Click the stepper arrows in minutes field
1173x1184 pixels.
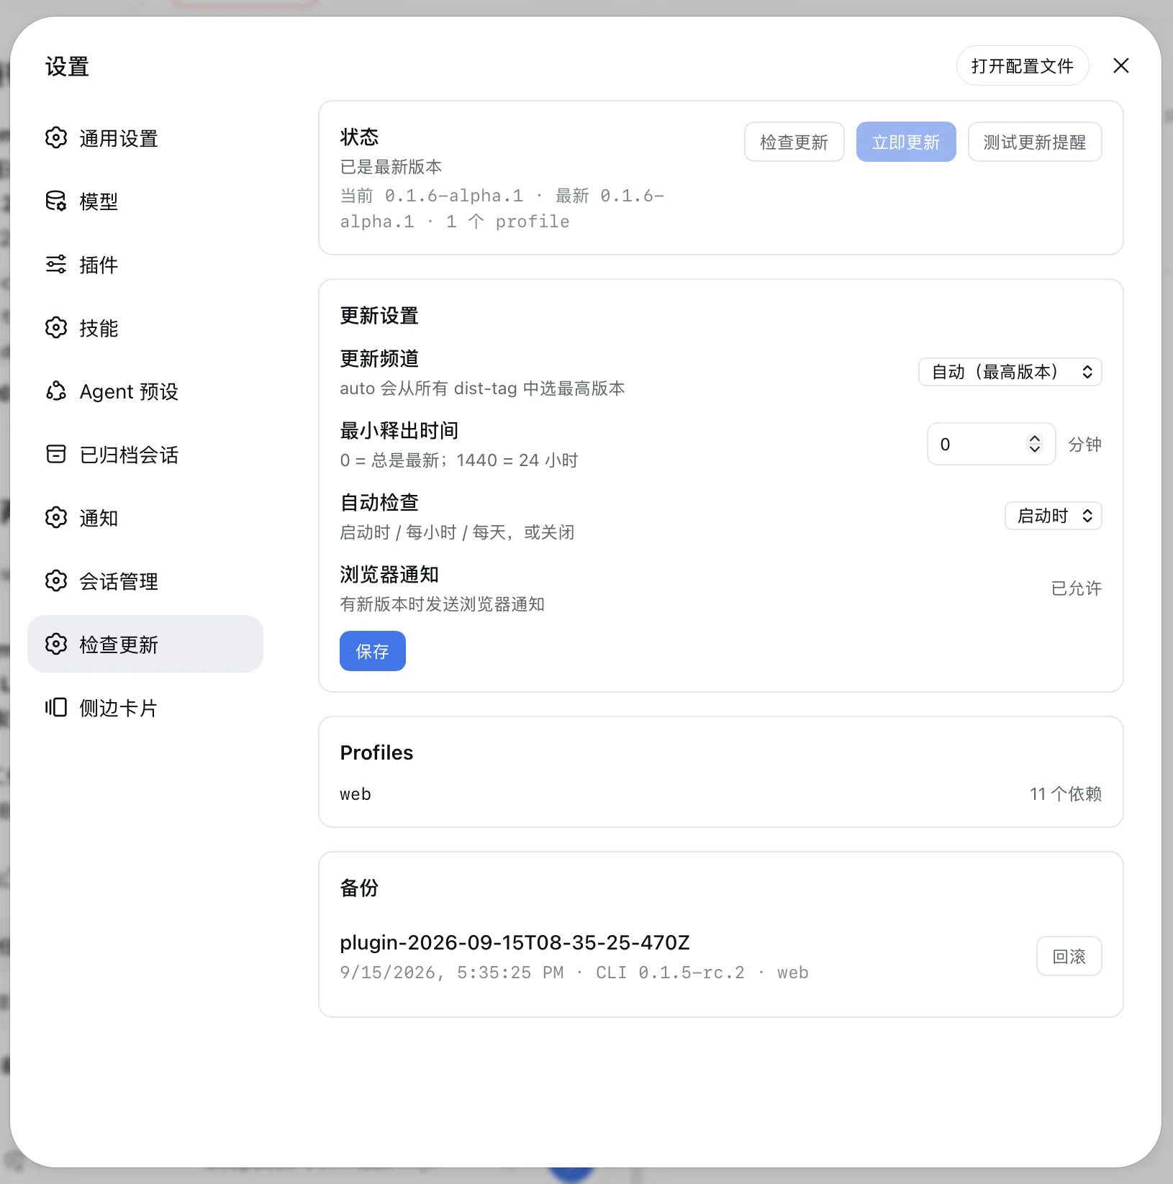click(1035, 444)
